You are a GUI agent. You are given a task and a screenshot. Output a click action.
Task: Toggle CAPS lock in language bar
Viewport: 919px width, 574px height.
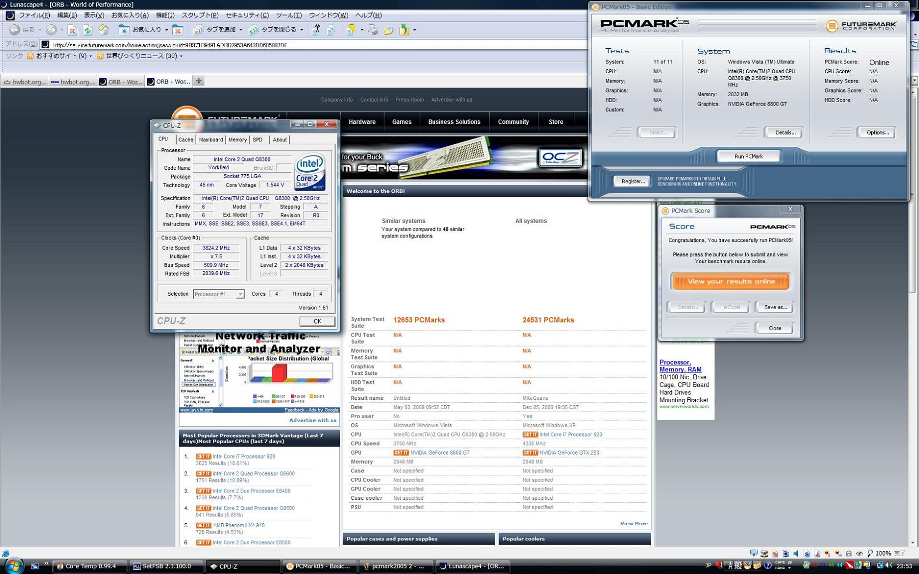click(780, 563)
